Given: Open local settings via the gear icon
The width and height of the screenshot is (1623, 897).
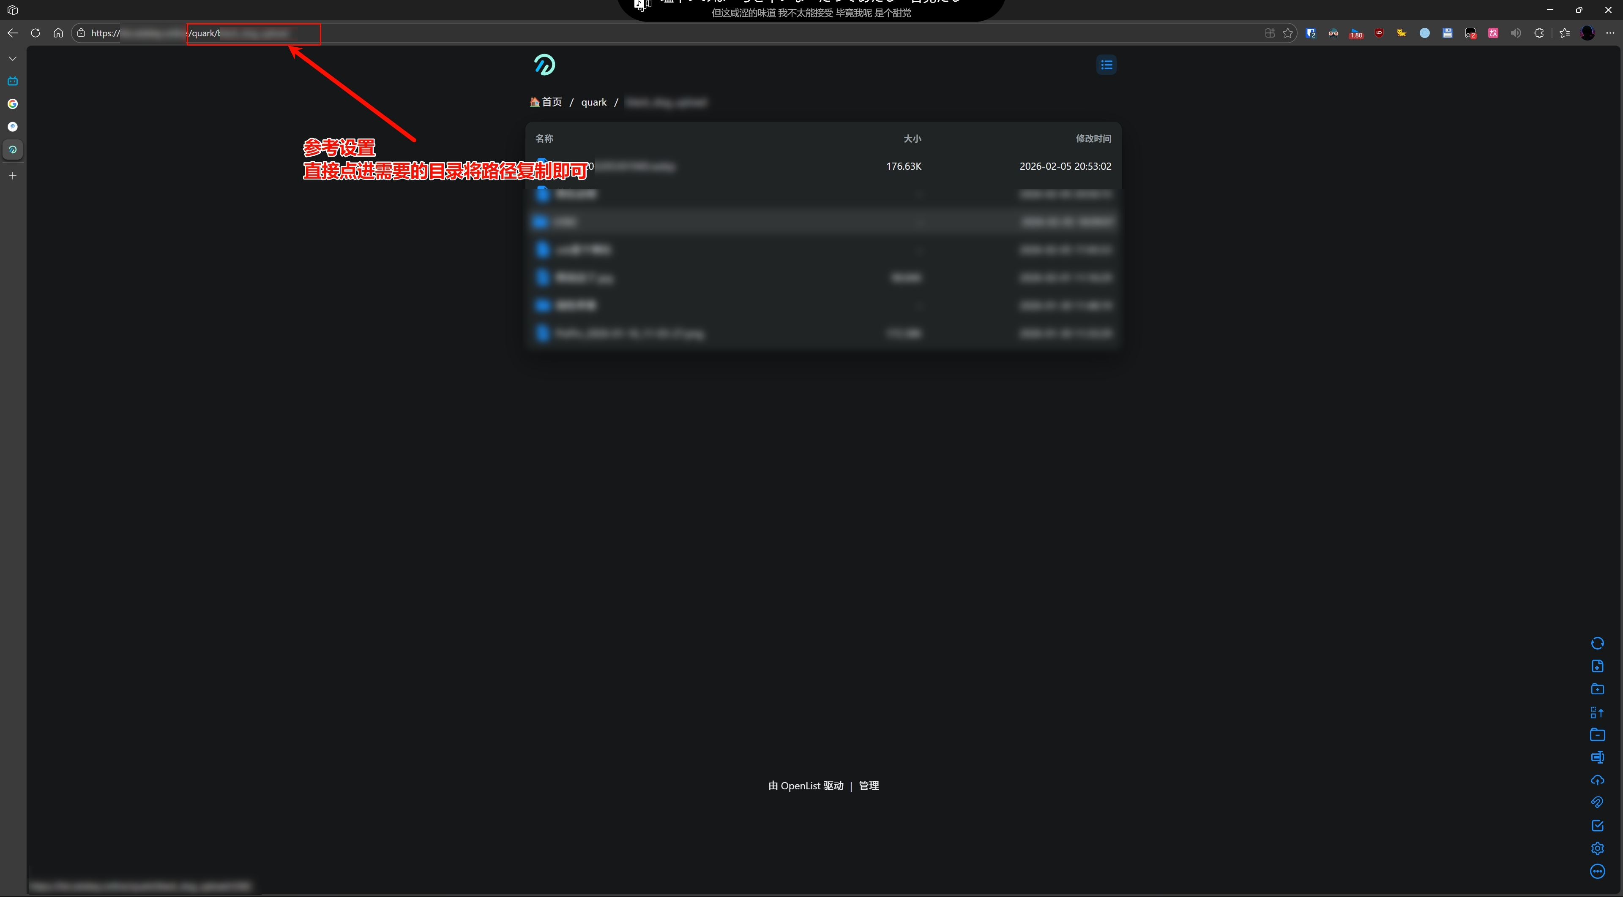Looking at the screenshot, I should pos(1597,848).
